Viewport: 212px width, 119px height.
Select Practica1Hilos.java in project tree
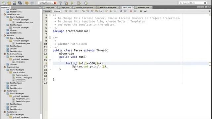click(24, 78)
